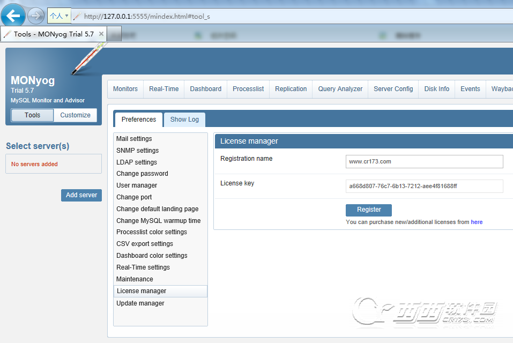Screen dimensions: 513x343
Task: Click the page favicon in the address bar
Action: coord(77,17)
